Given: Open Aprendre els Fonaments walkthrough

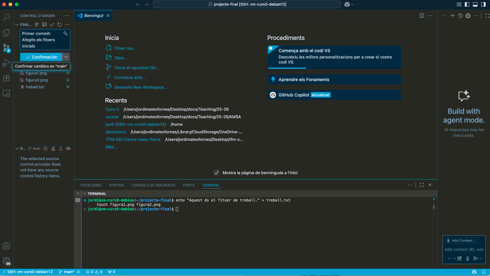Looking at the screenshot, I should (x=334, y=80).
